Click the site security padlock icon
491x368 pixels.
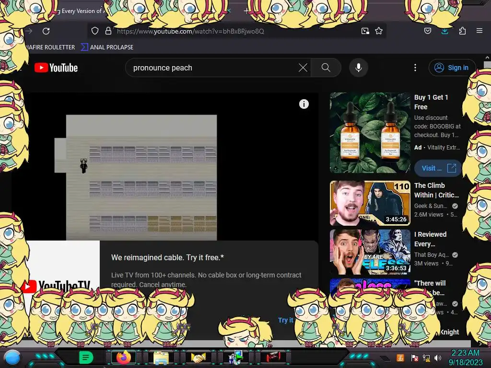pyautogui.click(x=108, y=31)
